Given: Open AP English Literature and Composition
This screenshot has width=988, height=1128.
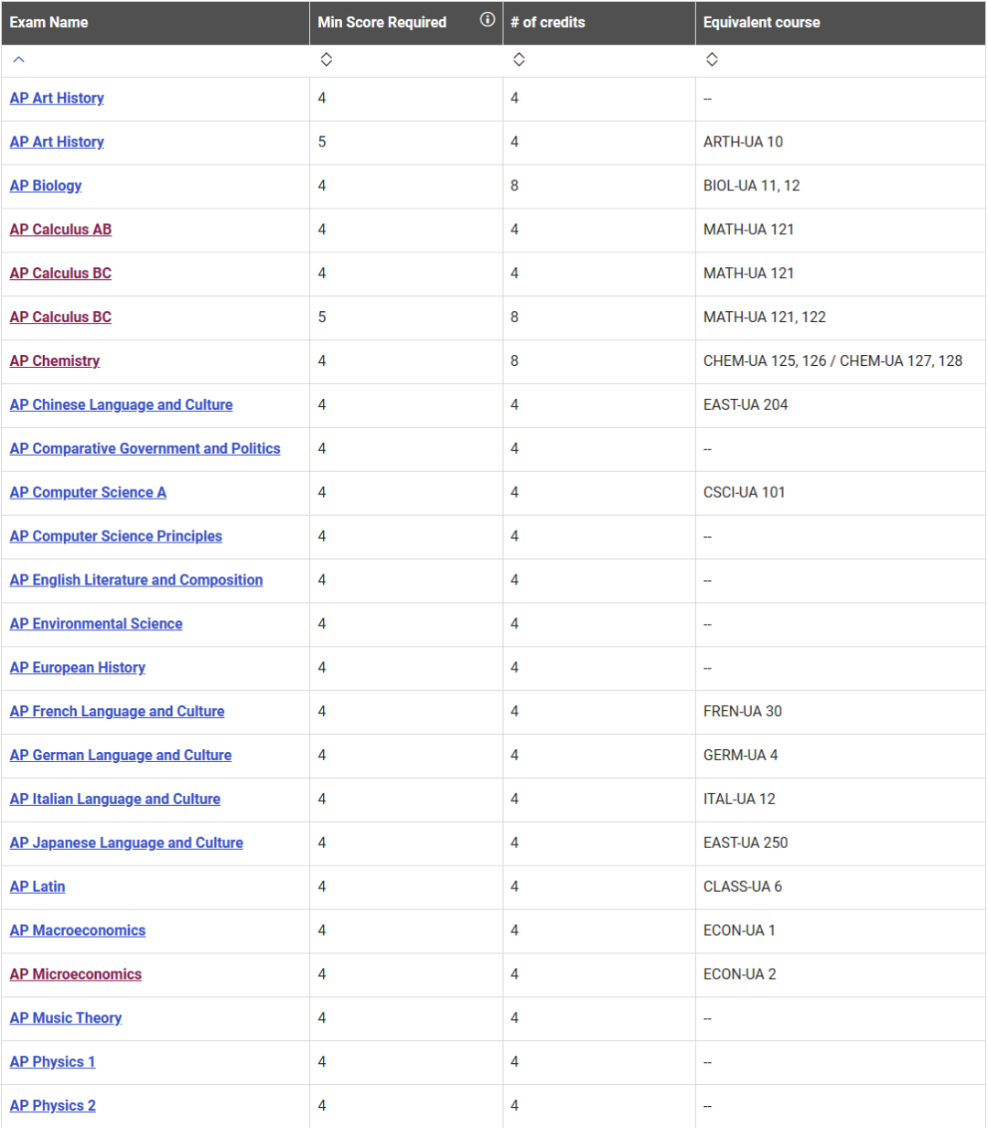Looking at the screenshot, I should pyautogui.click(x=136, y=581).
